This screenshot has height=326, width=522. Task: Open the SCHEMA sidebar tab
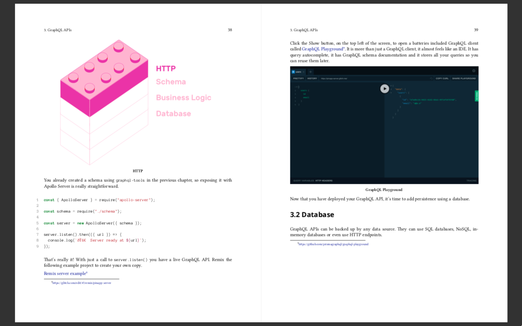point(476,97)
